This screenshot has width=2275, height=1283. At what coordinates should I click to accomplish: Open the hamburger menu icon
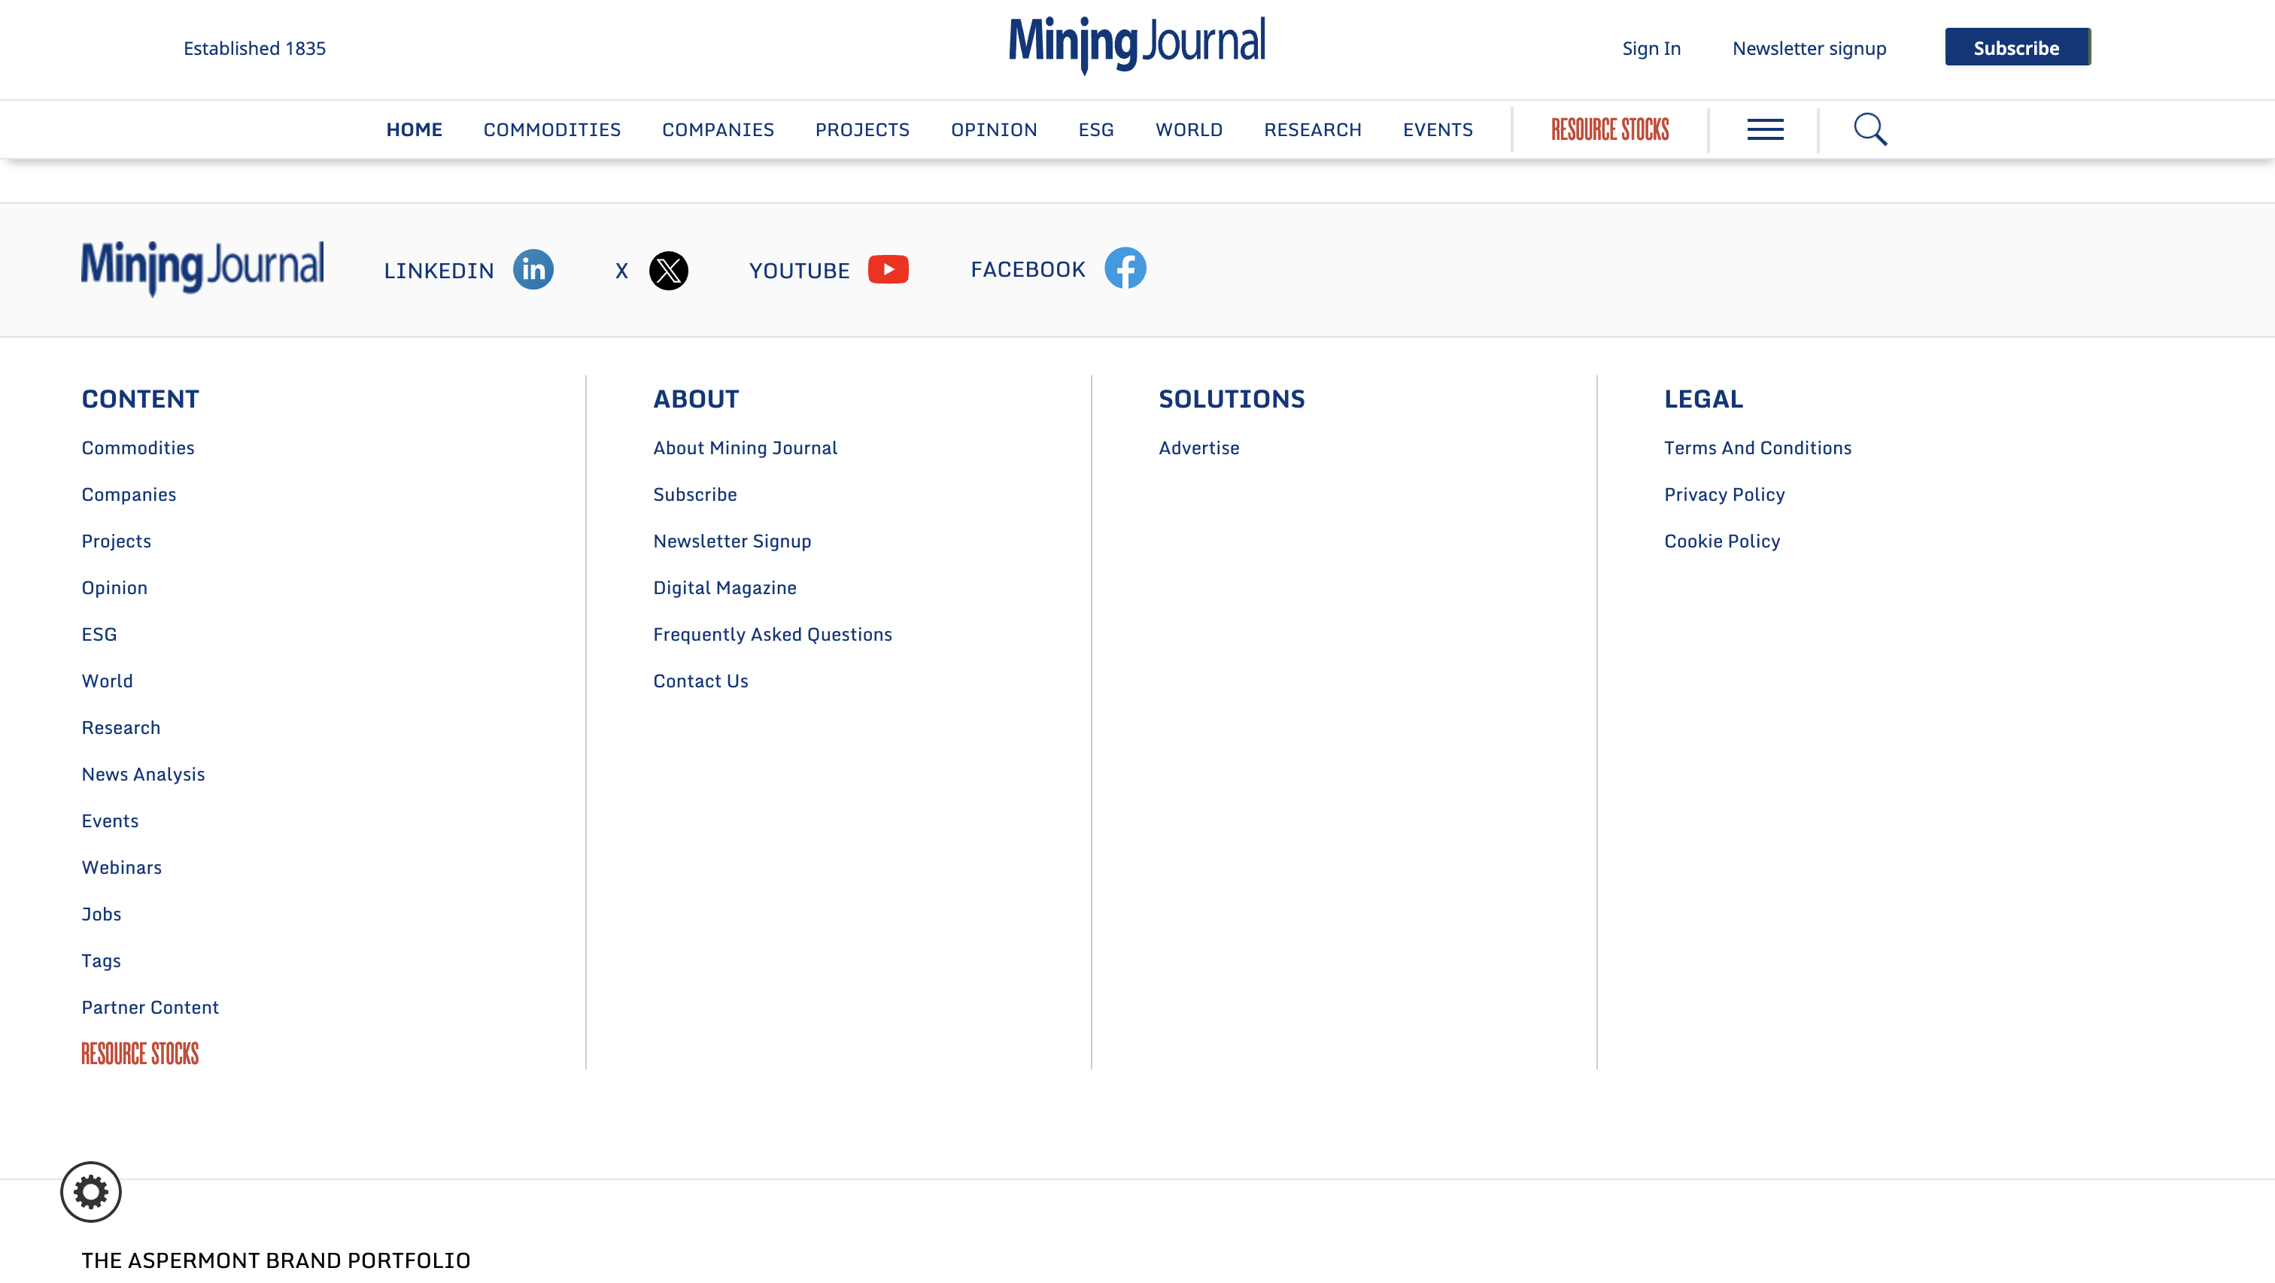tap(1764, 130)
